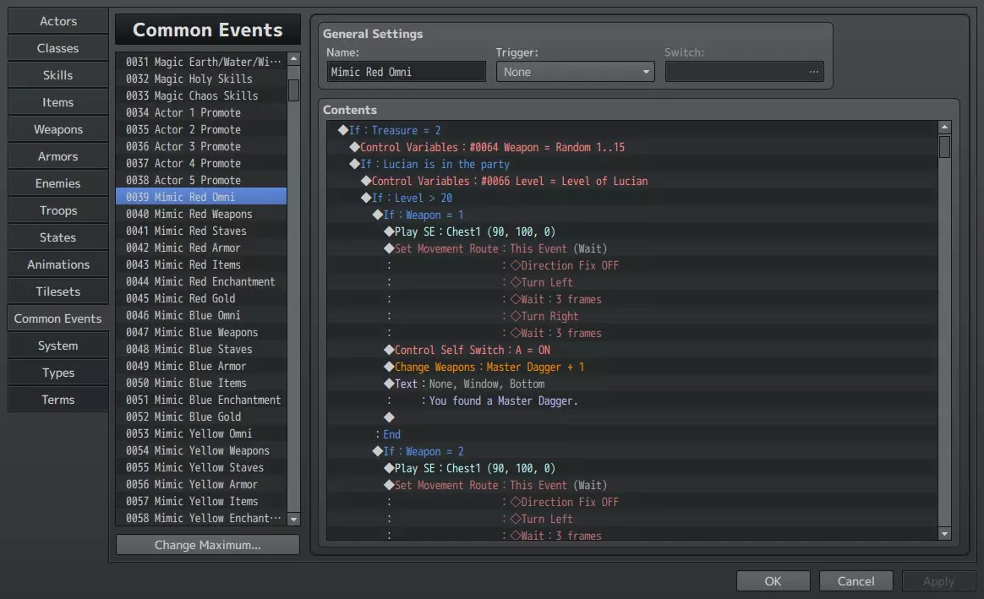984x599 pixels.
Task: Select event 0042 Mimic Red Armor
Action: 201,248
